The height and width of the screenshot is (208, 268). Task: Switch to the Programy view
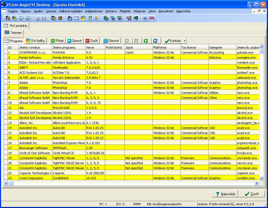14,41
